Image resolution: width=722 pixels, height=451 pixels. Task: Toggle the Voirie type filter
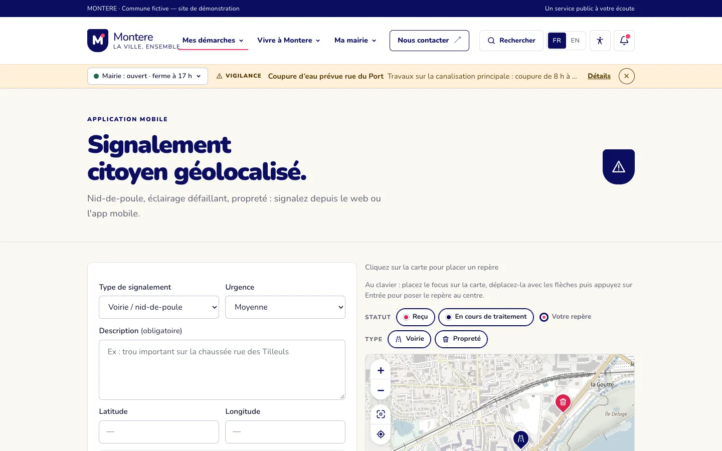(x=409, y=339)
